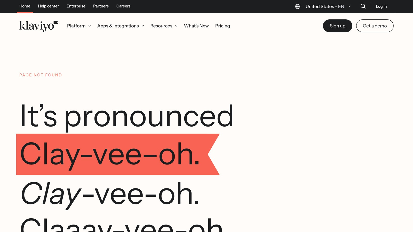The height and width of the screenshot is (232, 413).
Task: Visit the What's New page
Action: coord(196,26)
